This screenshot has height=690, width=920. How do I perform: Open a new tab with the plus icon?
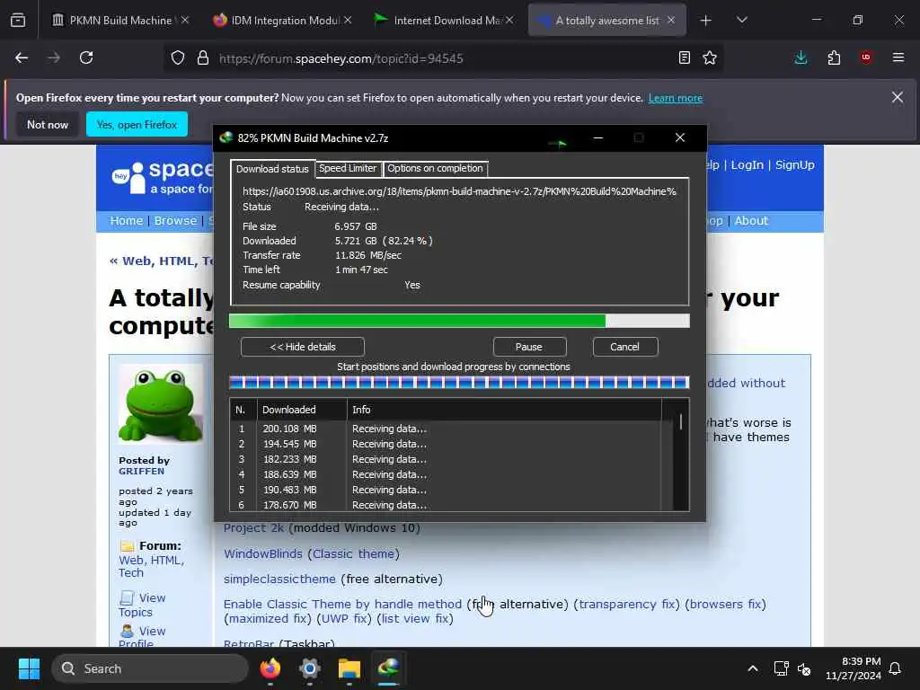click(706, 21)
